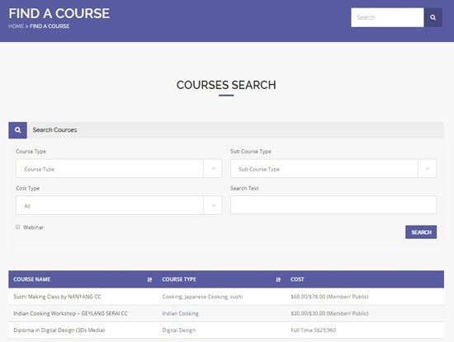Open Sushi Making Class by NANYANG CC
454x342 pixels.
pos(57,297)
